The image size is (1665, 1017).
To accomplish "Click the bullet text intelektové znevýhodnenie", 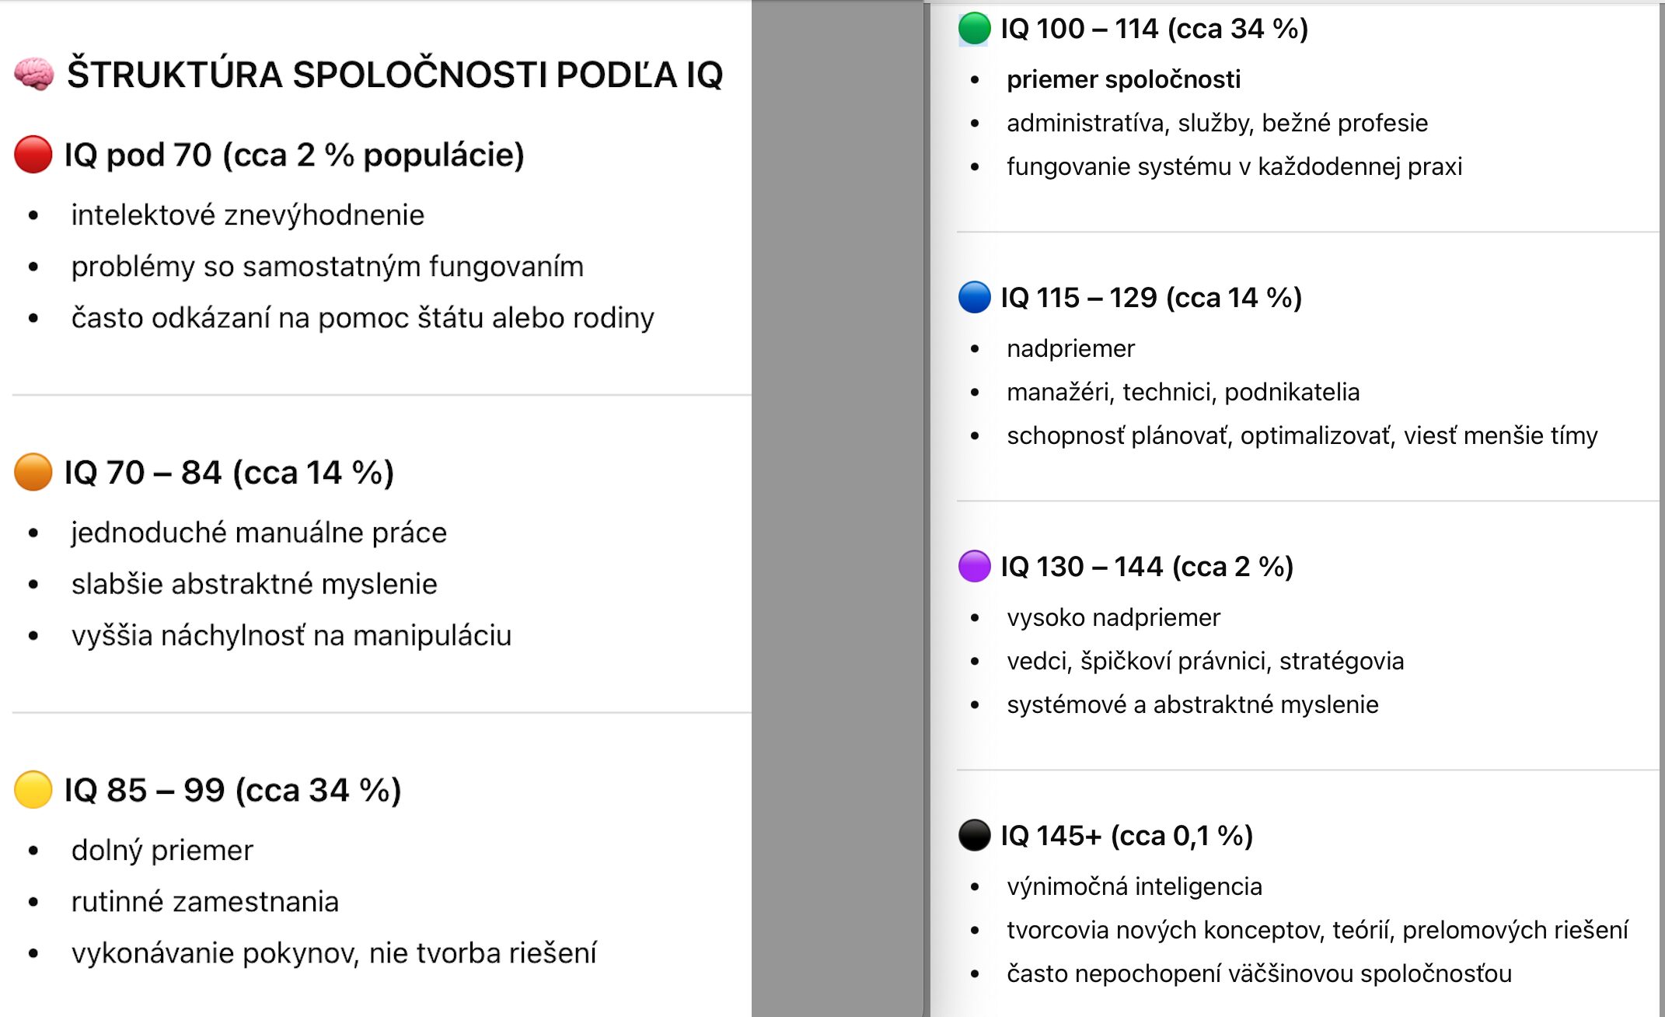I will tap(247, 215).
